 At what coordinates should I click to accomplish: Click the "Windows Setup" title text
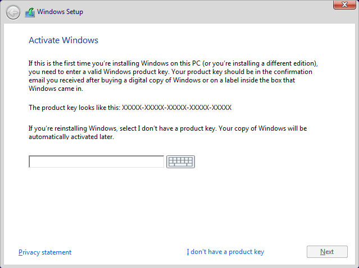(x=60, y=12)
